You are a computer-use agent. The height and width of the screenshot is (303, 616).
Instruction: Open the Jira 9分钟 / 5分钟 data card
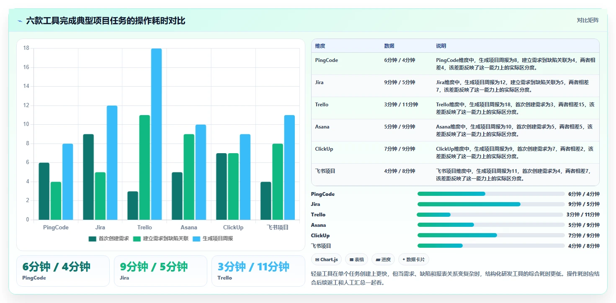[x=160, y=271]
